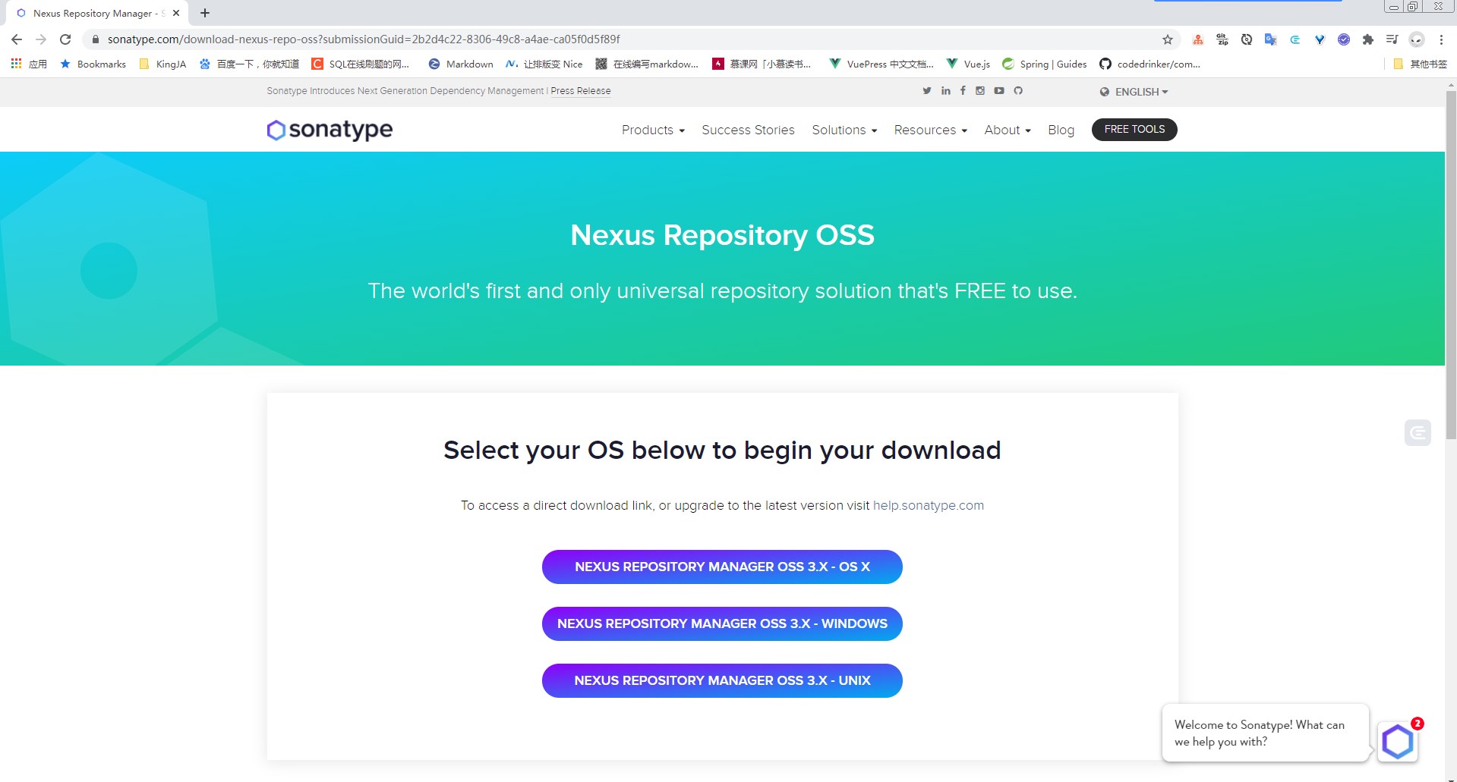Close the Nexus Repository Manager tab
The height and width of the screenshot is (782, 1457).
click(x=176, y=13)
